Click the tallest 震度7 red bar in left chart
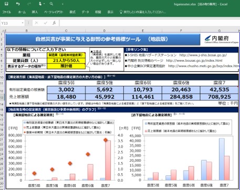The image size is (240, 190). [108, 160]
